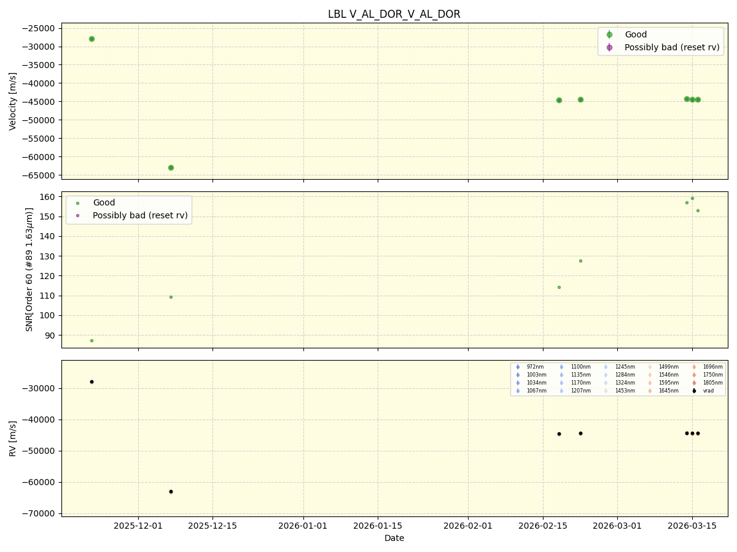Viewport: 737px width, 552px height.
Task: Select the Good entry in velocity legend
Action: click(636, 35)
